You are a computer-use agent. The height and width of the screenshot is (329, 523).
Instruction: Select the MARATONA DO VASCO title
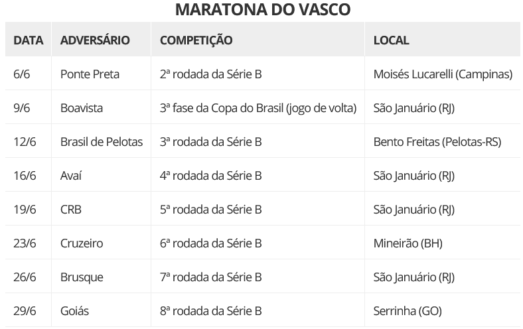263,10
